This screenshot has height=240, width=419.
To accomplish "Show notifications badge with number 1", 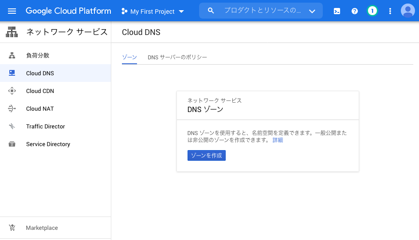I will coord(372,11).
